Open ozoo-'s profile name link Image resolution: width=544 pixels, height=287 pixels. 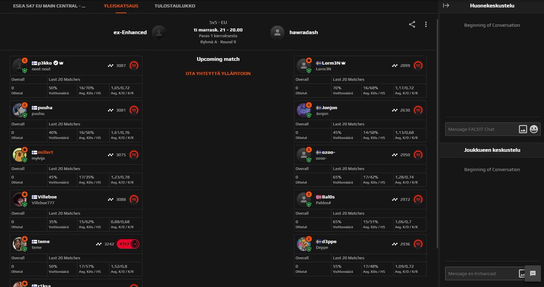pyautogui.click(x=329, y=152)
